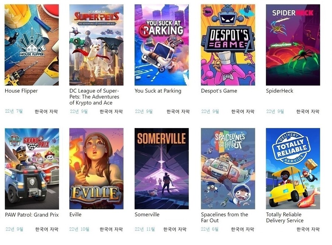This screenshot has height=245, width=332.
Task: Open the PAW Patrol: Grand Prix title
Action: [x=32, y=215]
